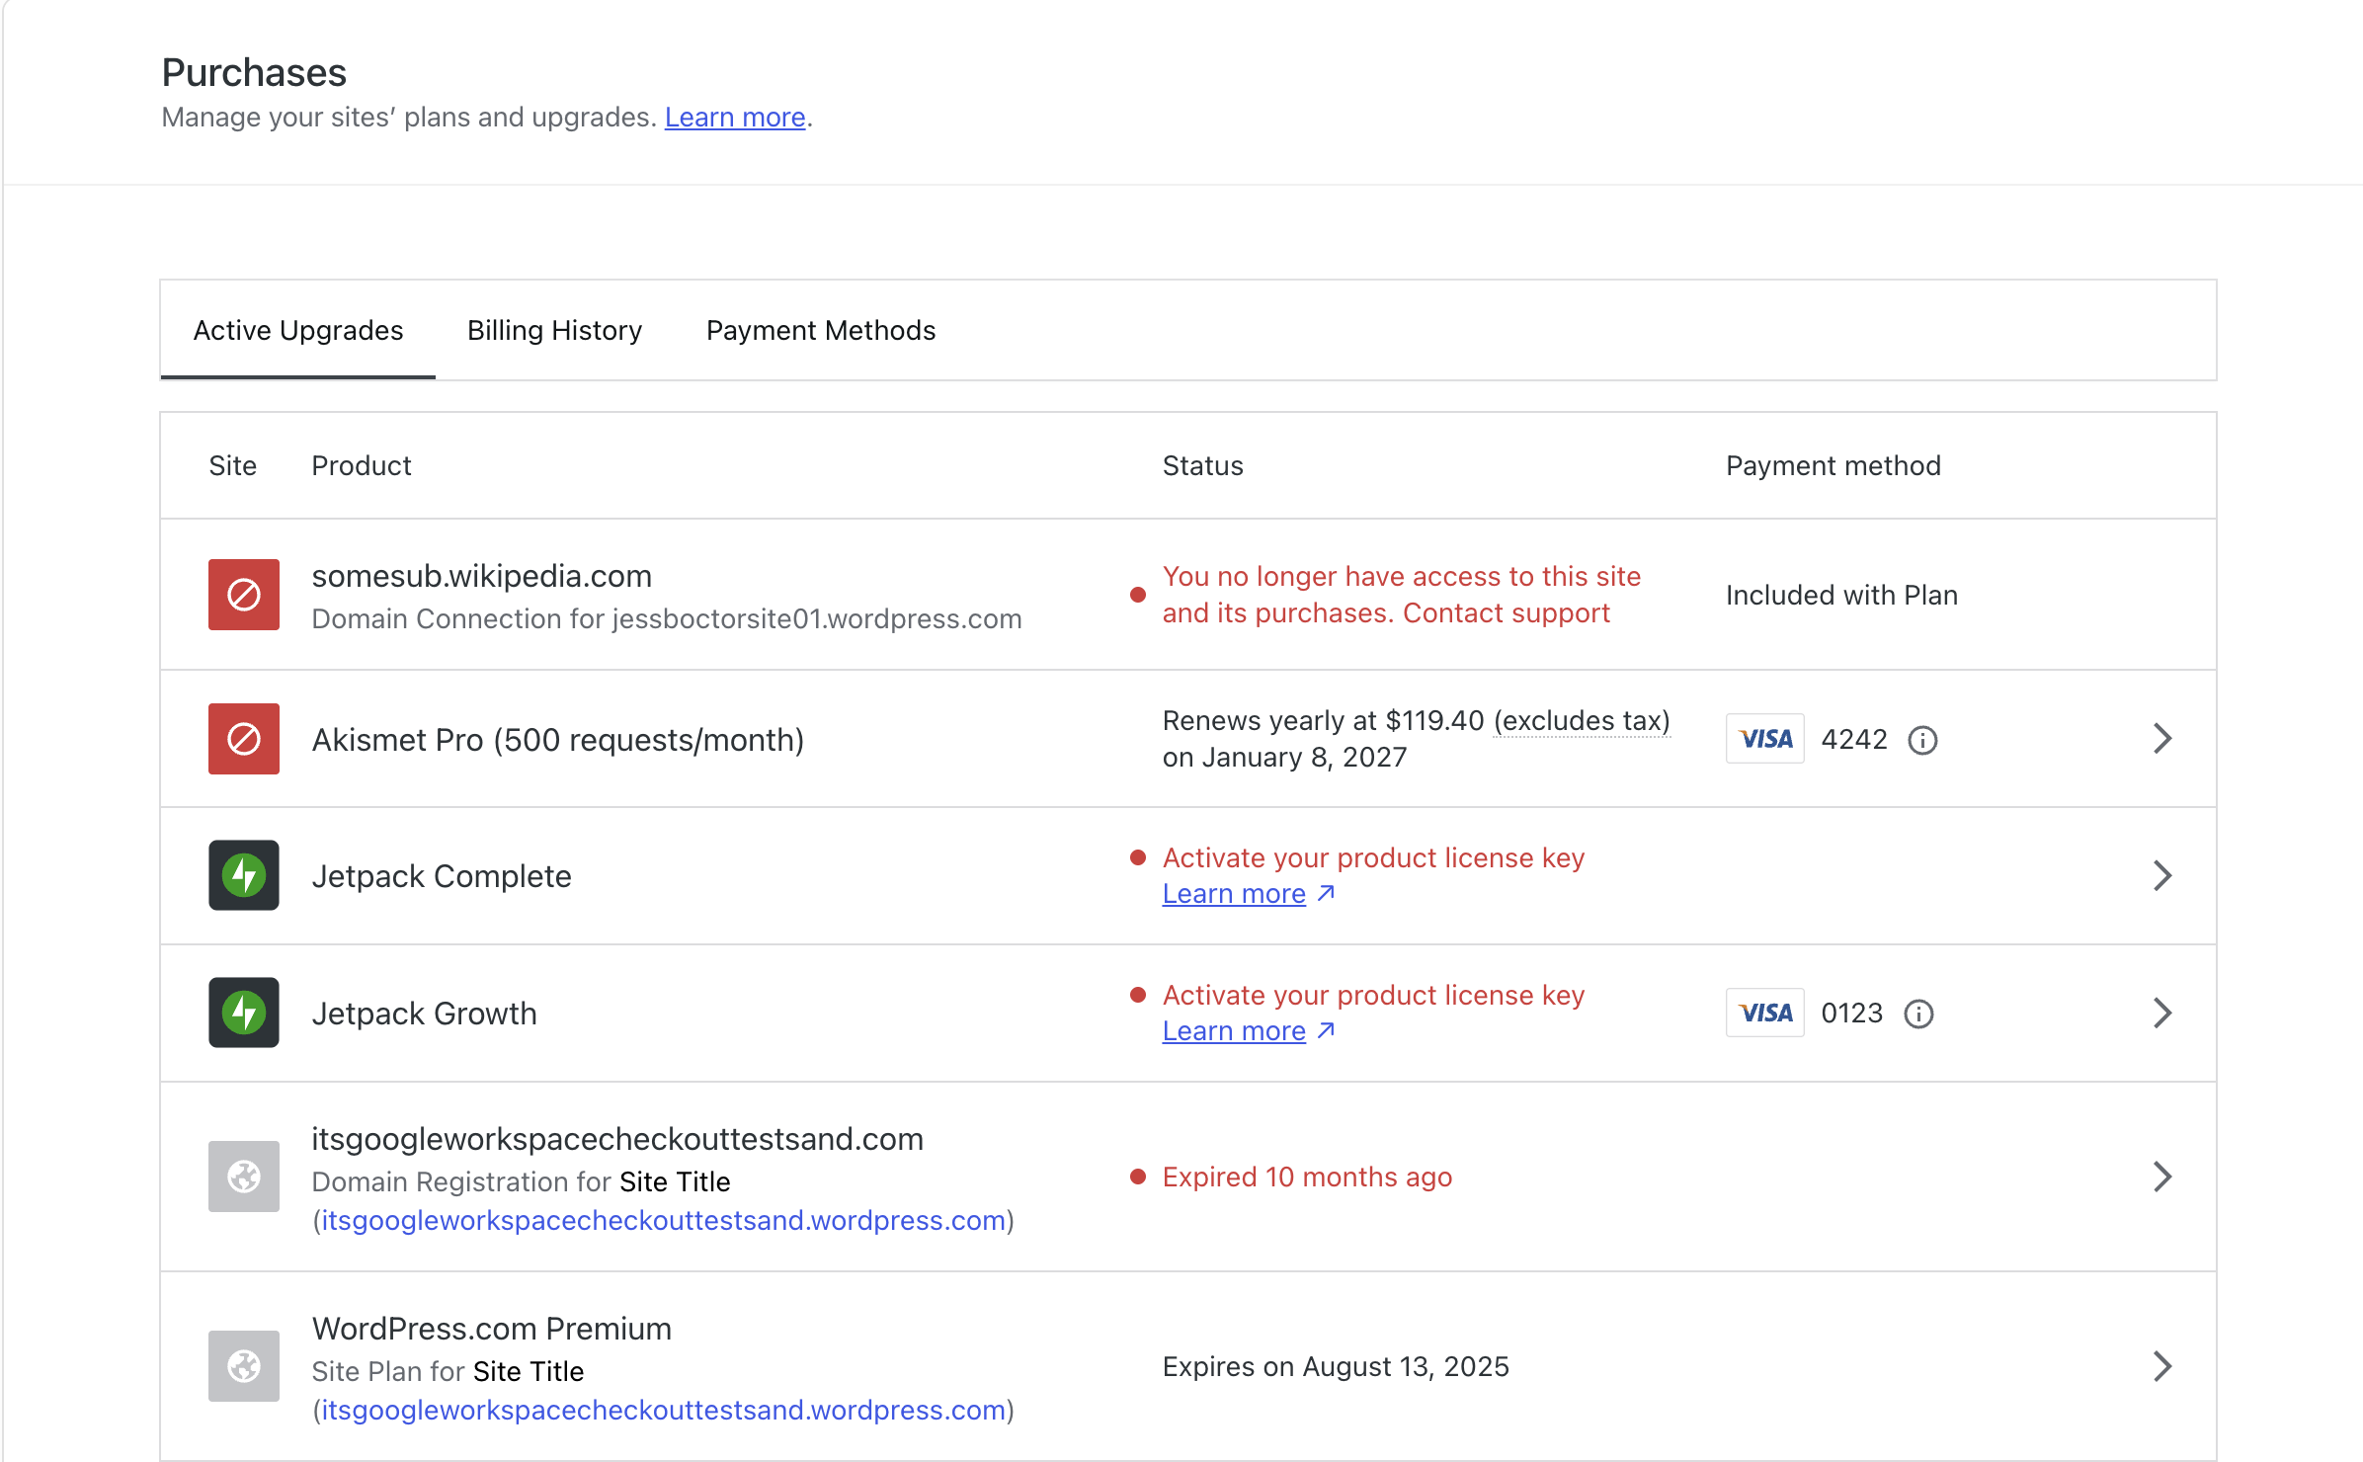Click the blocked icon beside somesub.wikipedia.com
This screenshot has width=2363, height=1462.
(x=243, y=595)
